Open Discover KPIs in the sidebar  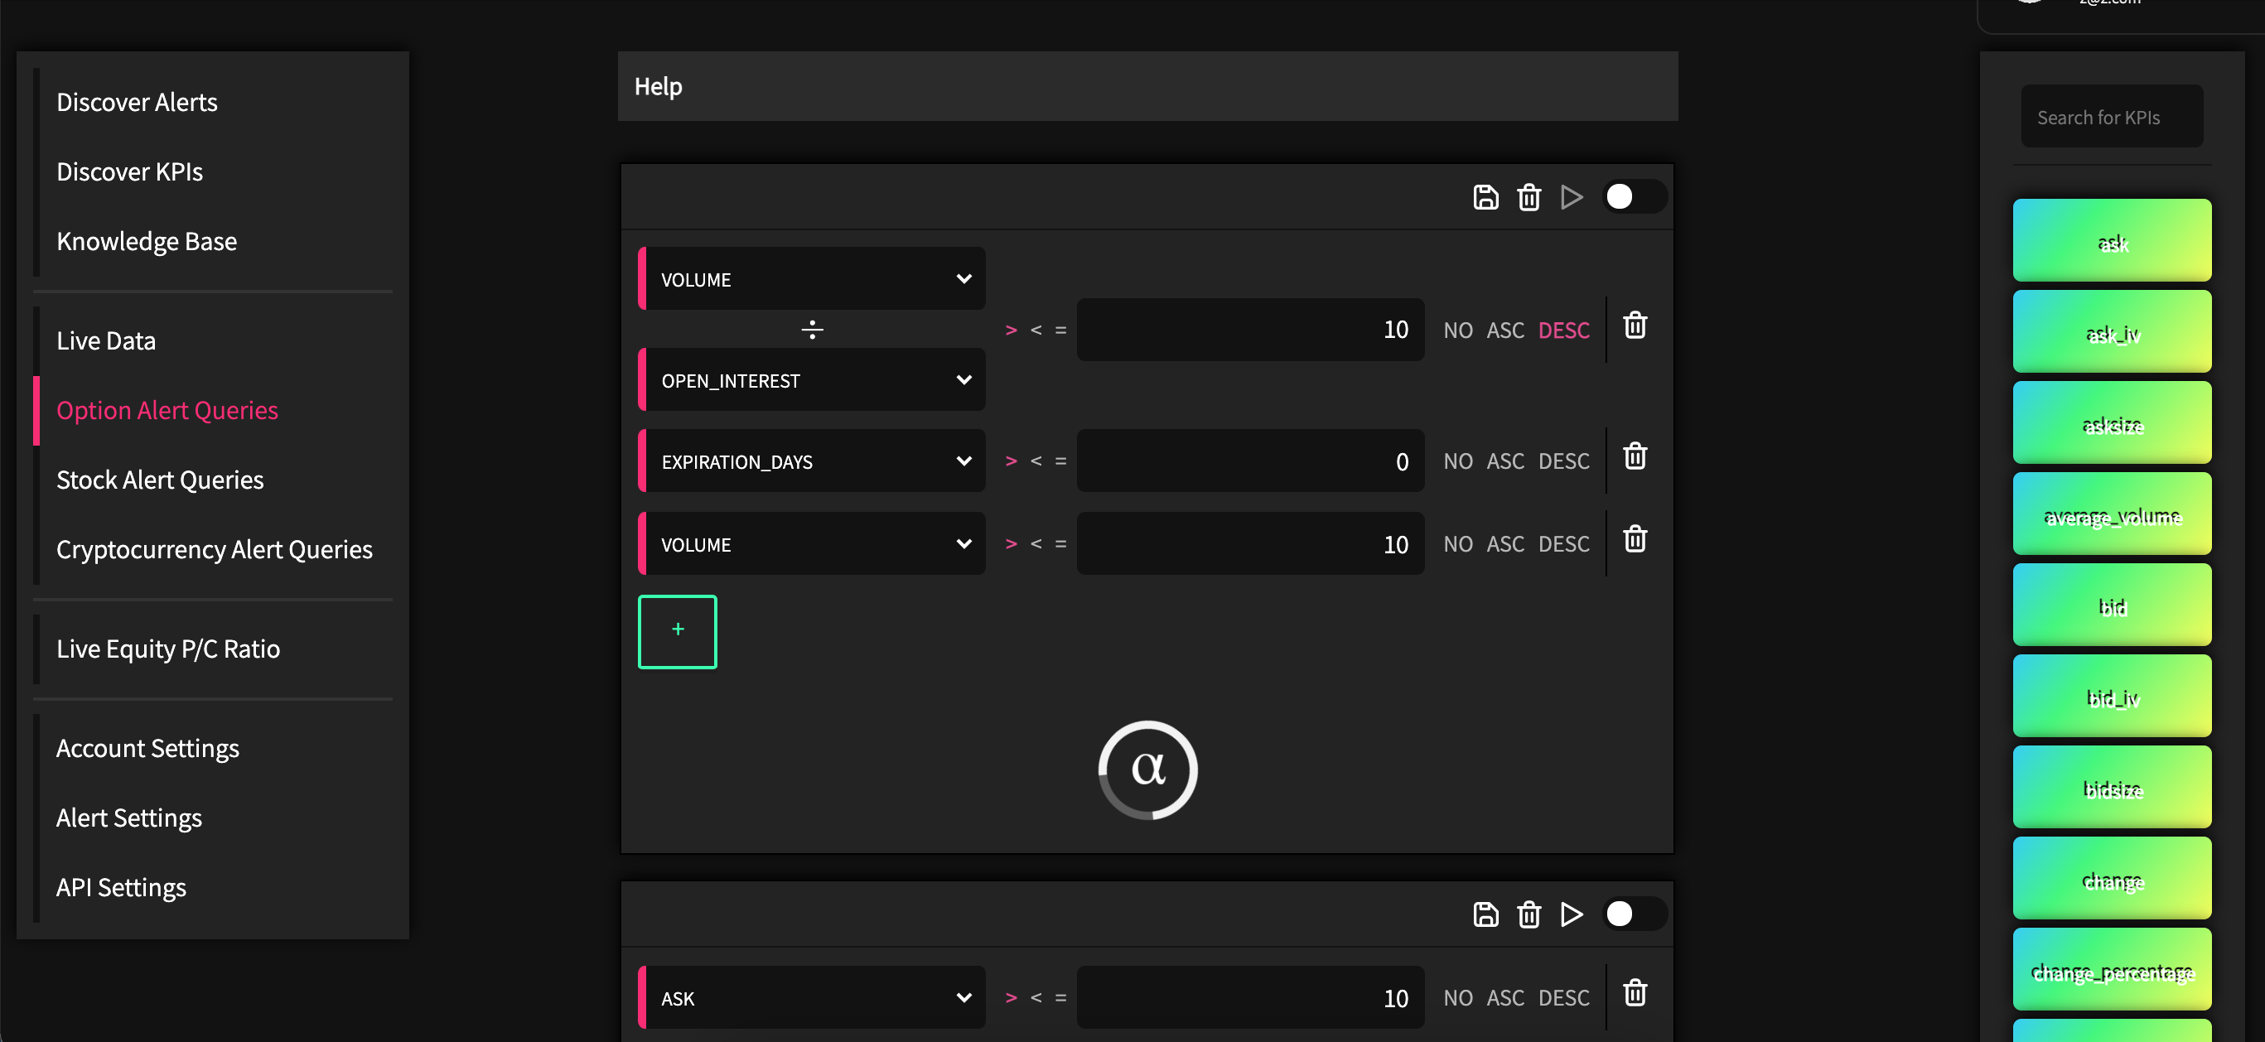[x=129, y=171]
